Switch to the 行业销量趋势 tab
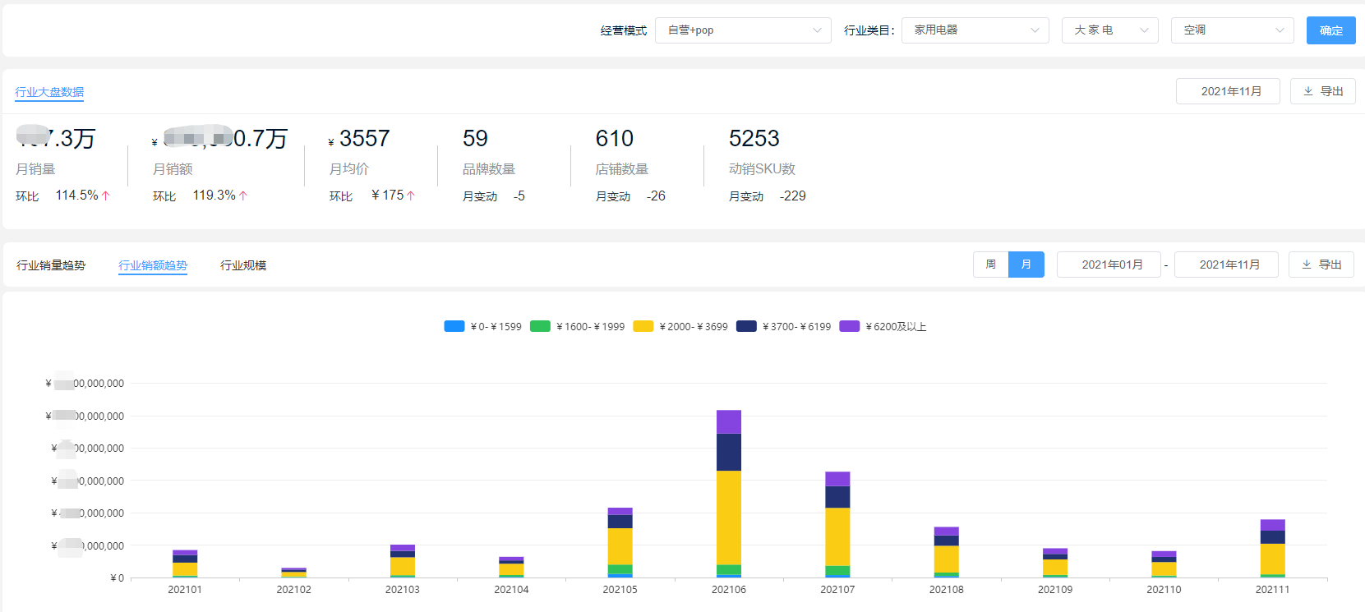This screenshot has height=612, width=1365. click(x=51, y=265)
